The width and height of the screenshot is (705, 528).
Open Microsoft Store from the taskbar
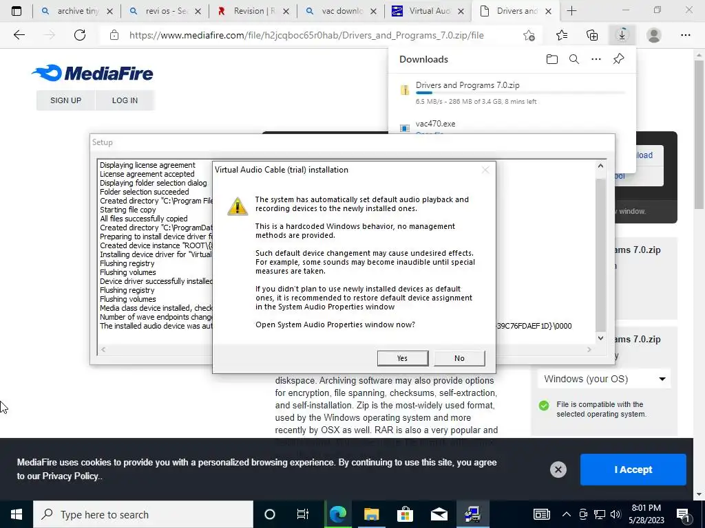click(405, 514)
